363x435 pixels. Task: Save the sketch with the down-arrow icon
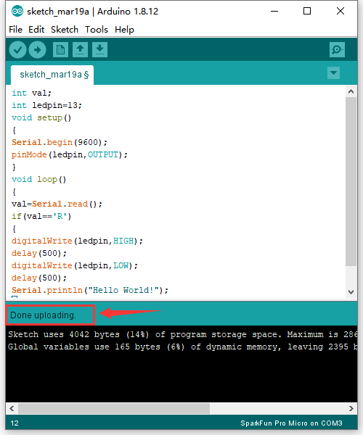coord(99,50)
